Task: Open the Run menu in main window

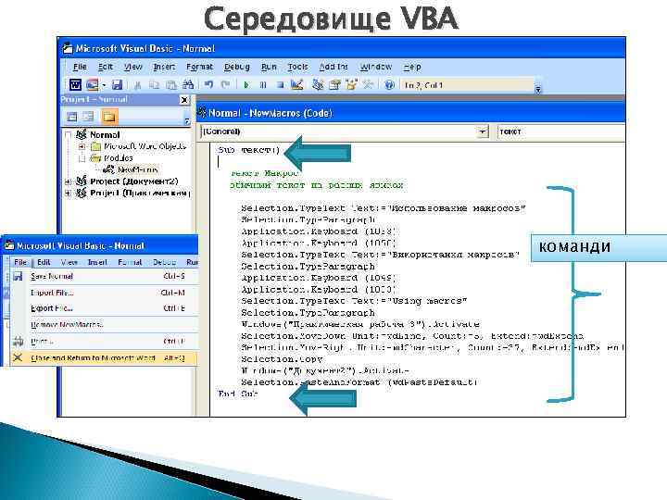Action: point(269,67)
